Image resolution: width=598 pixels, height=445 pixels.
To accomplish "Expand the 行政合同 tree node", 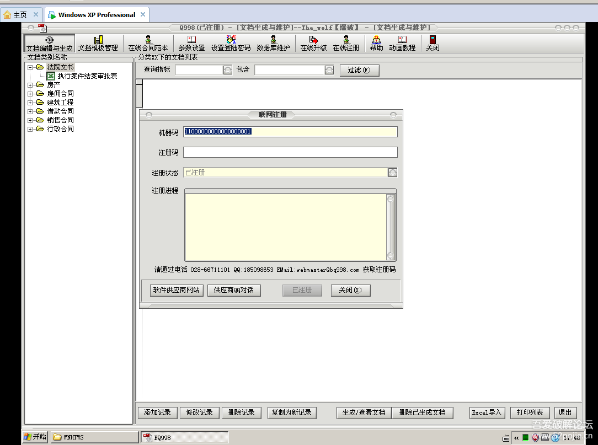I will (x=30, y=129).
